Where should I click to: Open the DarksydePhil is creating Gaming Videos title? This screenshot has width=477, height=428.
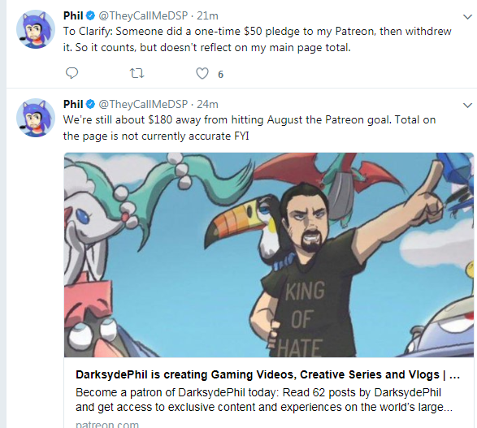pos(267,374)
